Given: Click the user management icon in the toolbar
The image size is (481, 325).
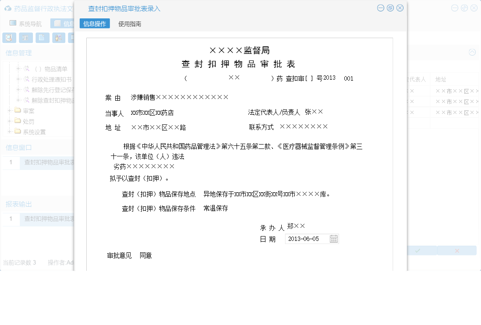Looking at the screenshot, I should (58, 38).
